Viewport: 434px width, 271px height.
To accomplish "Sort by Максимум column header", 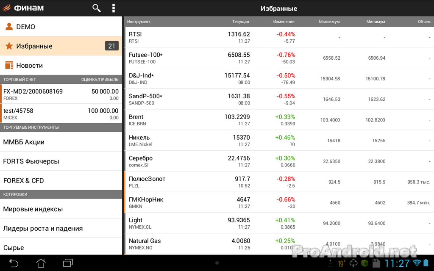I will 329,22.
